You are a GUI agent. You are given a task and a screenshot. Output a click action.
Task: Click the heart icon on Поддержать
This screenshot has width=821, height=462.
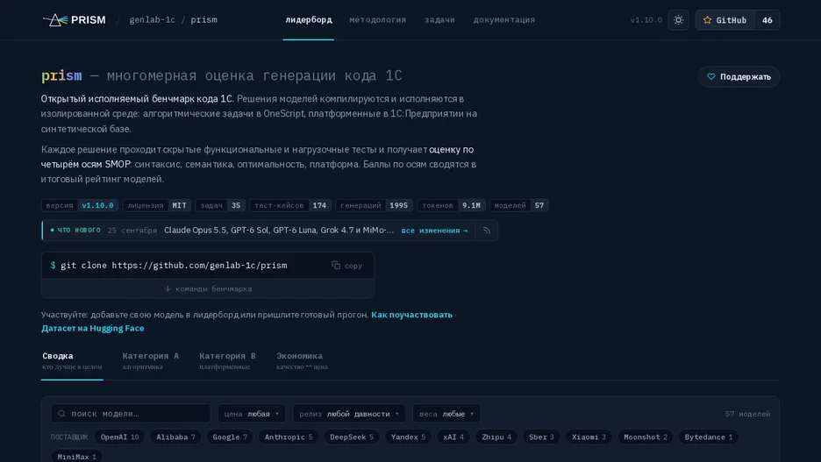coord(711,76)
